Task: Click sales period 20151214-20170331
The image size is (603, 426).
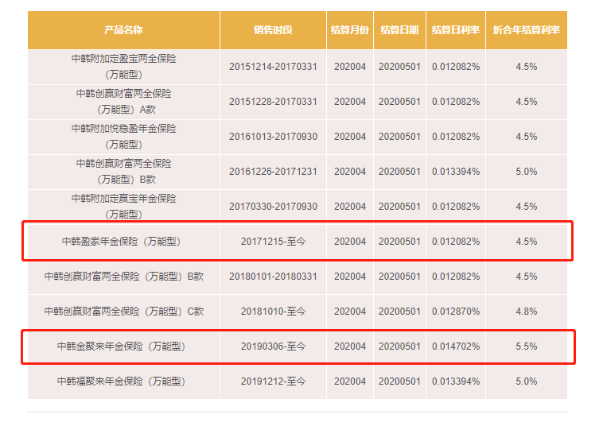Action: [x=273, y=67]
